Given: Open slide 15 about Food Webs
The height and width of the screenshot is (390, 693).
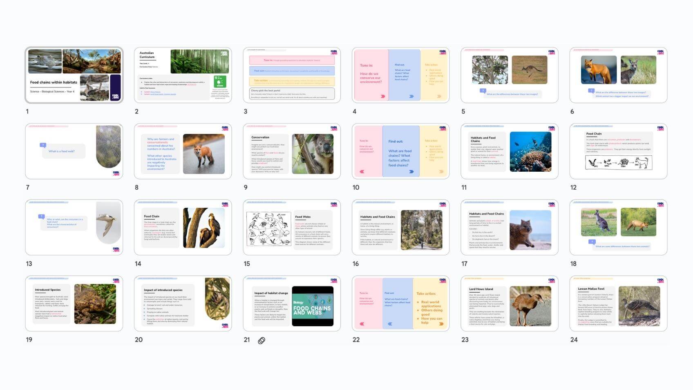Looking at the screenshot, I should 292,228.
